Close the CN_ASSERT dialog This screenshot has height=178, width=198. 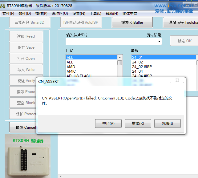(177, 80)
